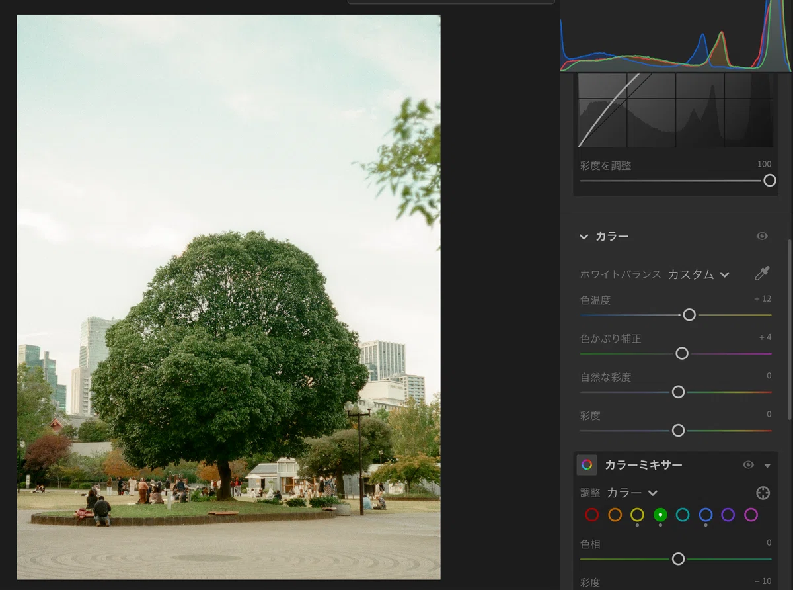793x590 pixels.
Task: Click the Color Mixer color wheel icon
Action: point(587,465)
